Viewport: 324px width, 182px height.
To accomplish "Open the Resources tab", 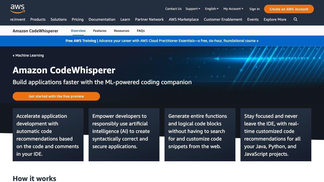I will (121, 31).
